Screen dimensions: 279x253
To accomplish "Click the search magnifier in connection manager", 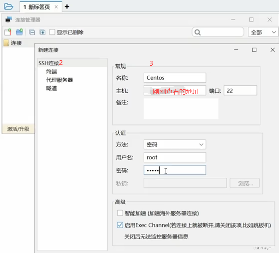I will [198, 32].
